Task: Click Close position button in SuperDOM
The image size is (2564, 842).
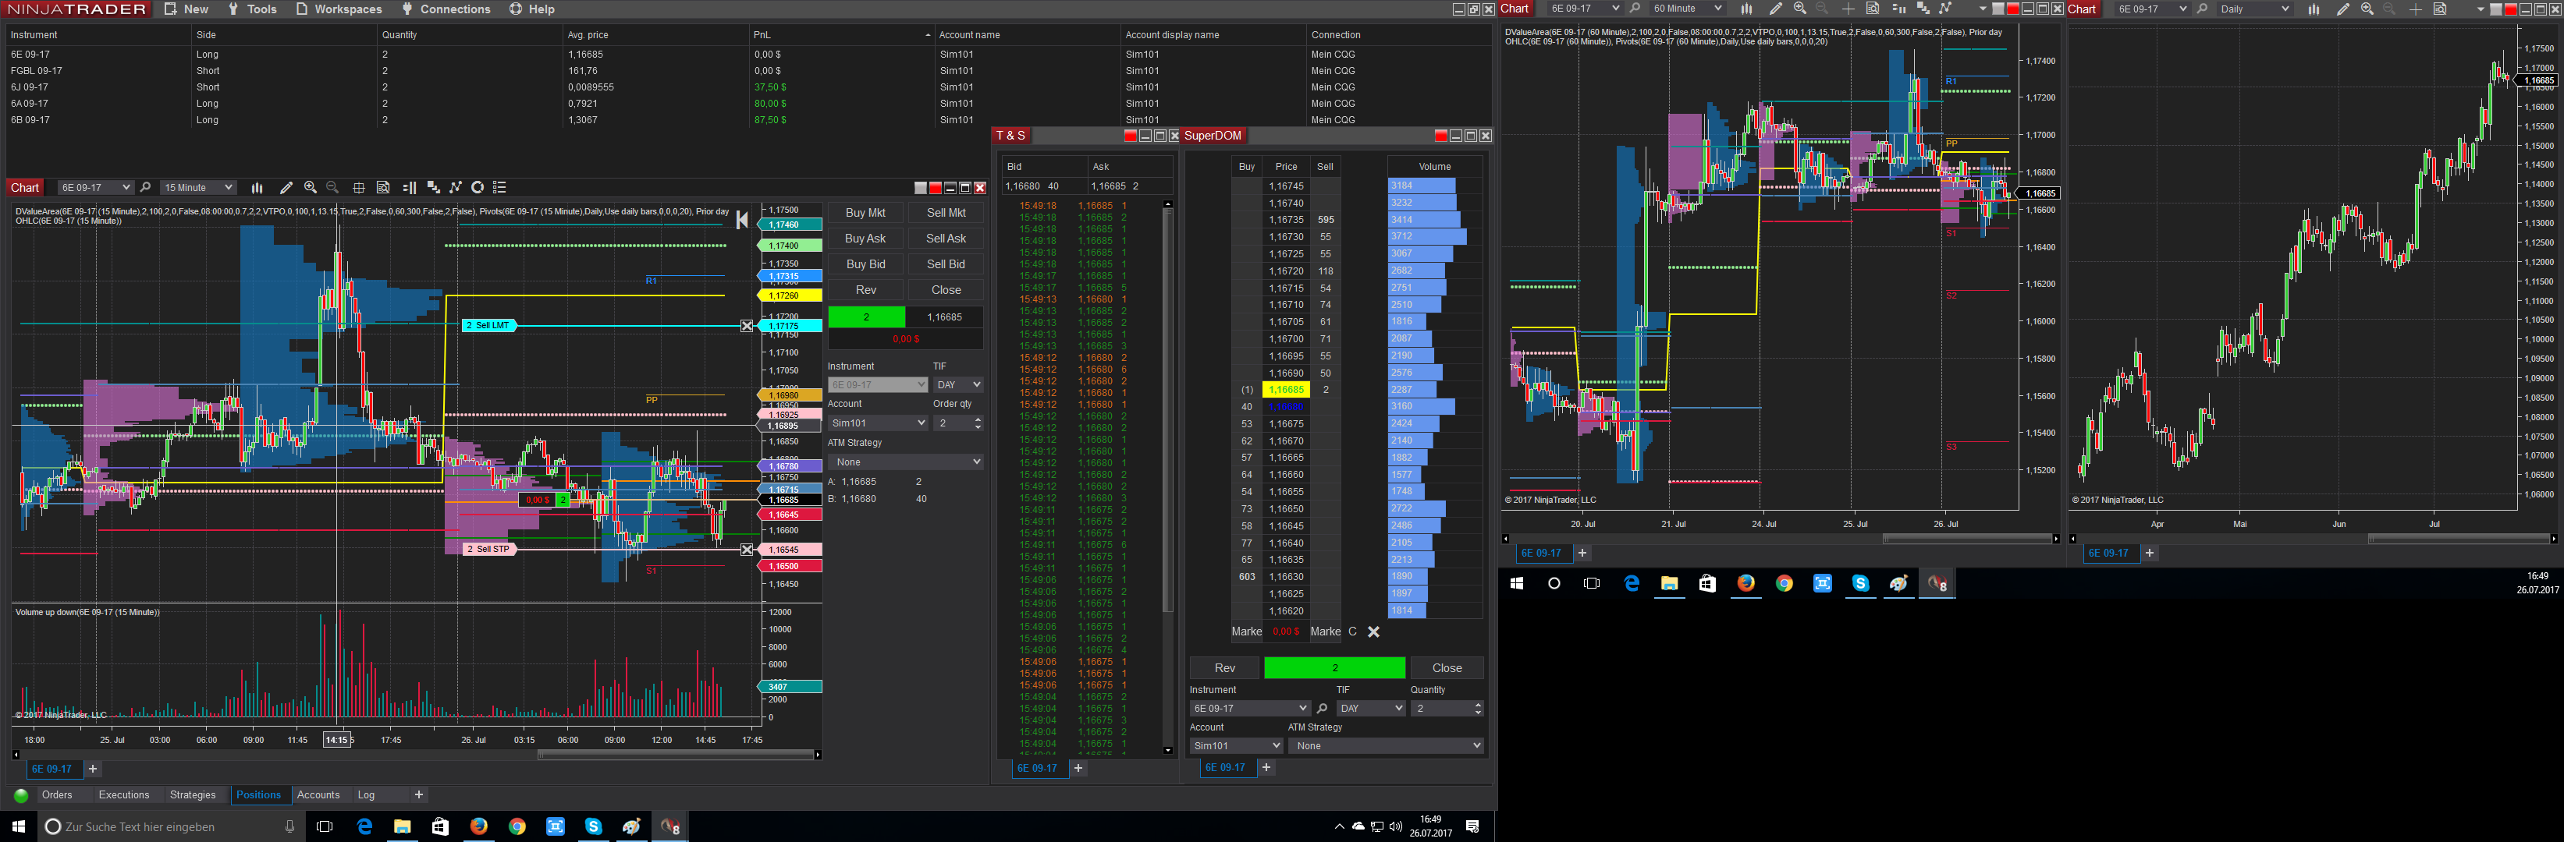Action: tap(1446, 668)
